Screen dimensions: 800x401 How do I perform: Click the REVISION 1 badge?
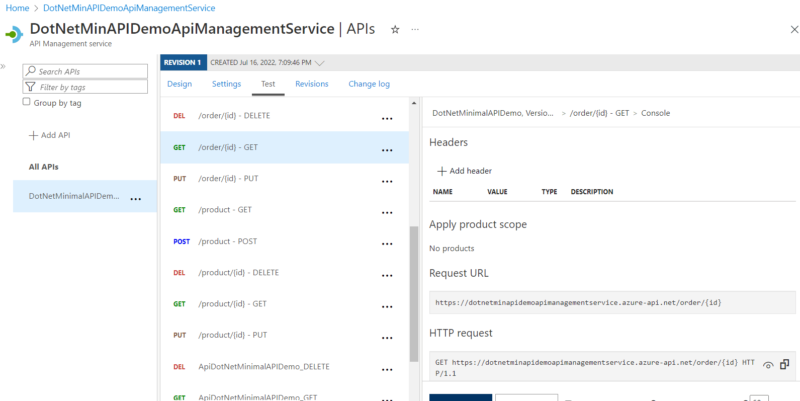tap(184, 62)
